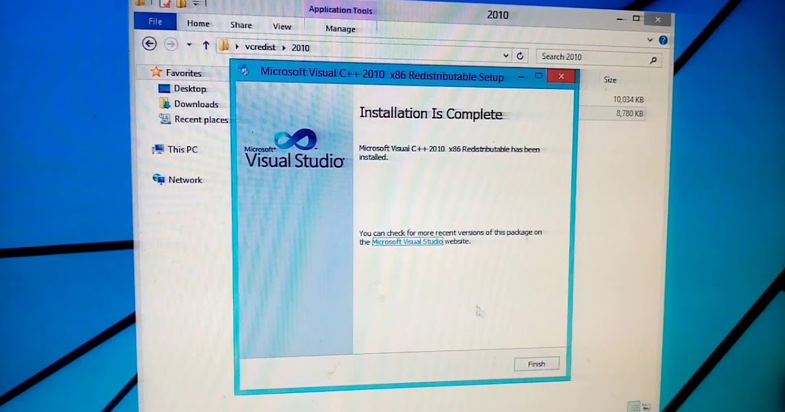Refresh the 2010 folder view
The image size is (785, 412).
(521, 56)
